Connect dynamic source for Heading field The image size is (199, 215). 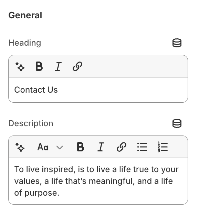(x=177, y=43)
